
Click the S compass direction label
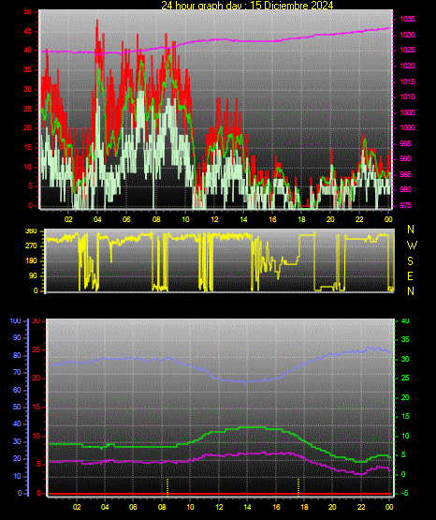tap(410, 261)
